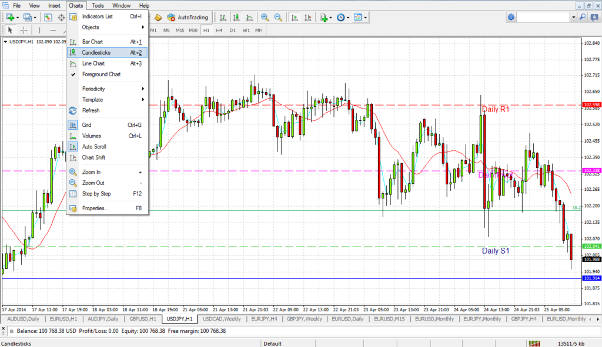
Task: Switch to the EURJPY,H4 chart tab
Action: click(x=264, y=319)
